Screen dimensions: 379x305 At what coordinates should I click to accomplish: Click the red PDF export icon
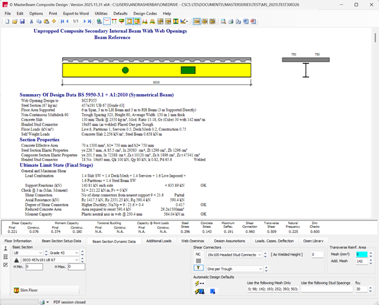(x=253, y=21)
